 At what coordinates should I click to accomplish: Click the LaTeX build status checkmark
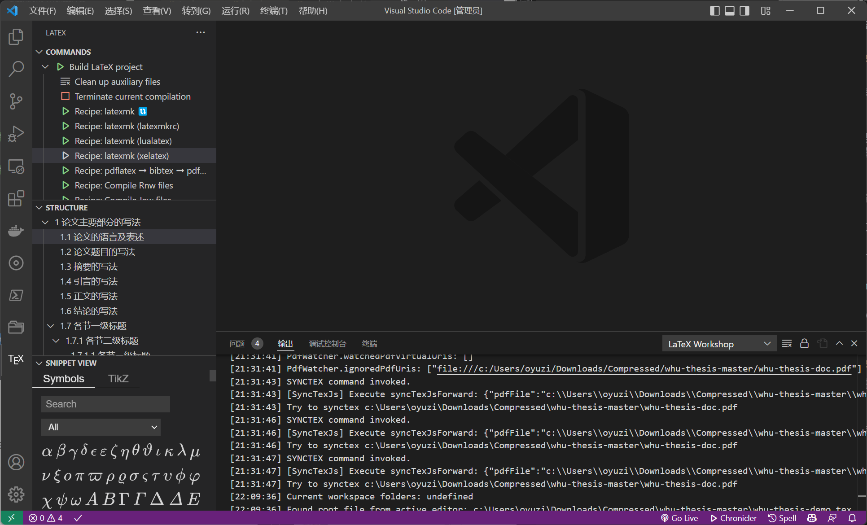click(x=78, y=518)
